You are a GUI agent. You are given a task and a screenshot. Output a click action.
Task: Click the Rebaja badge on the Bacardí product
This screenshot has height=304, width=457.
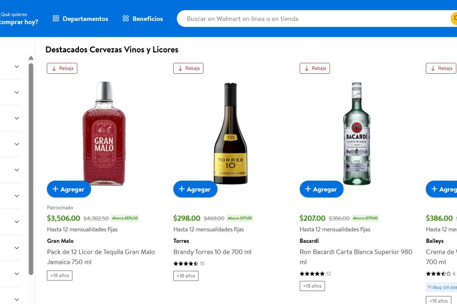(315, 68)
